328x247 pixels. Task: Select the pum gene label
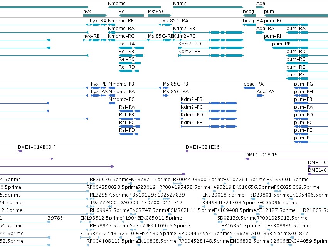coord(269,12)
